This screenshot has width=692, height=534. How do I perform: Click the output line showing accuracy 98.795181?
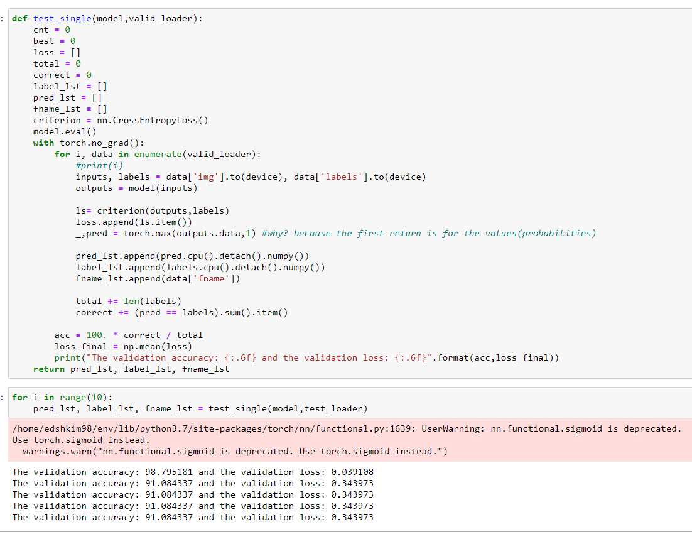click(x=192, y=472)
